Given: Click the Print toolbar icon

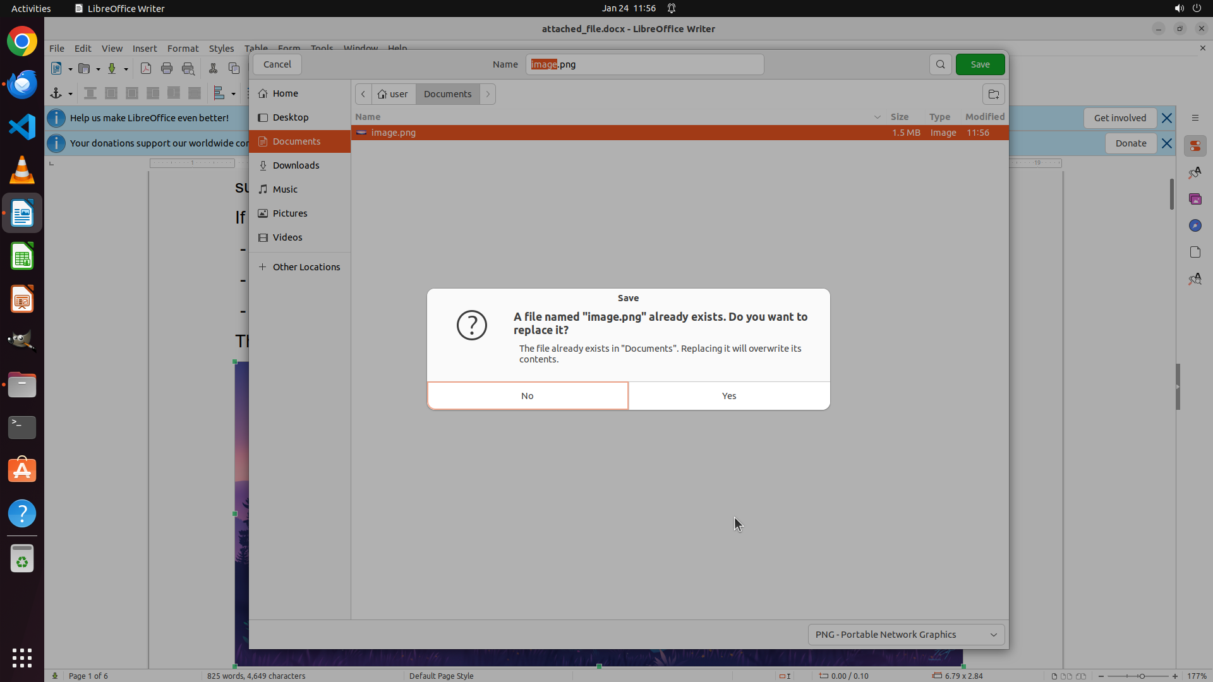Looking at the screenshot, I should [167, 69].
